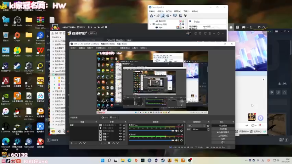Open hamburger menu icon in 直播伴侣 title bar
This screenshot has height=164, width=292.
(210, 34)
